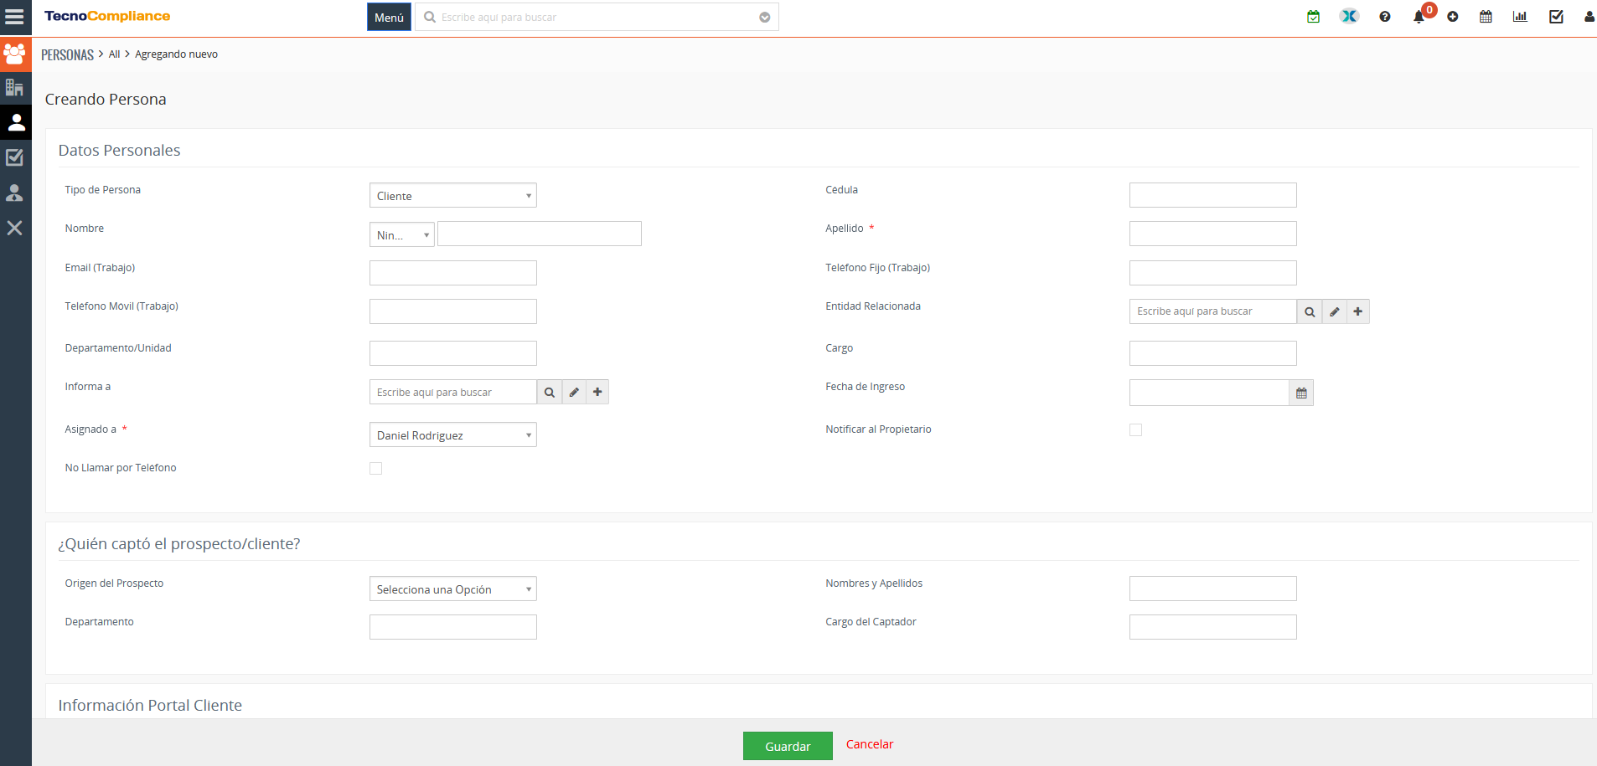Open the Nombre title prefix dropdown
Image resolution: width=1597 pixels, height=766 pixels.
click(402, 234)
